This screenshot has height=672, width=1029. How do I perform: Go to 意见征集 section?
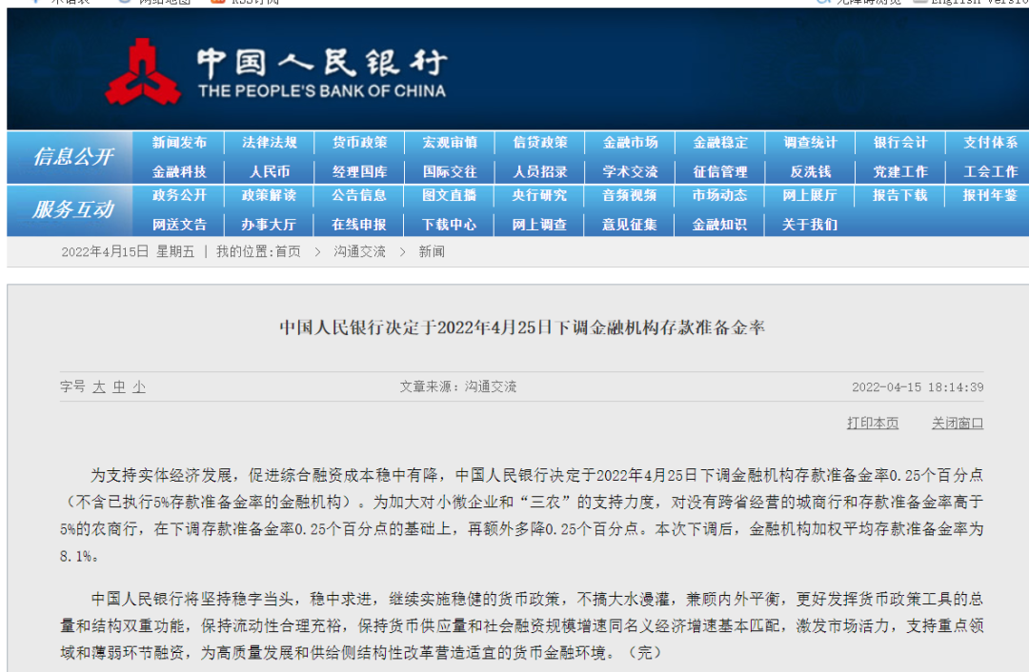[x=630, y=225]
